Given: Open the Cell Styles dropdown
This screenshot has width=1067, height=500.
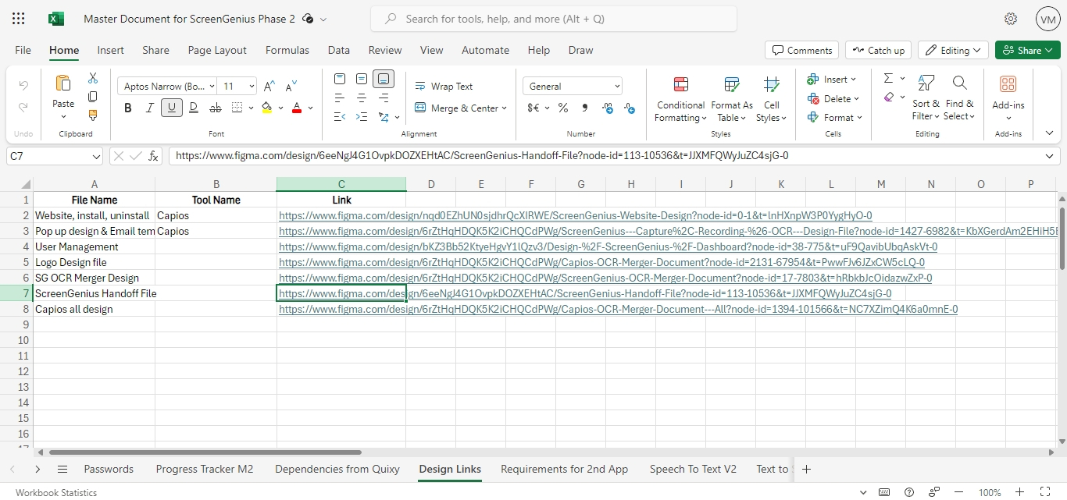Looking at the screenshot, I should point(772,100).
